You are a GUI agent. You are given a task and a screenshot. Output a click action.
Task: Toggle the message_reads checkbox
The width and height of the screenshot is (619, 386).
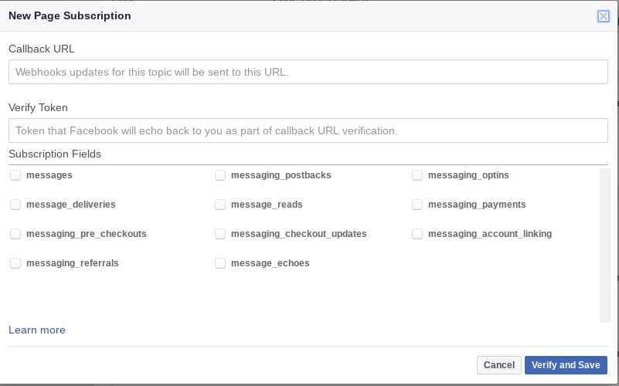220,205
